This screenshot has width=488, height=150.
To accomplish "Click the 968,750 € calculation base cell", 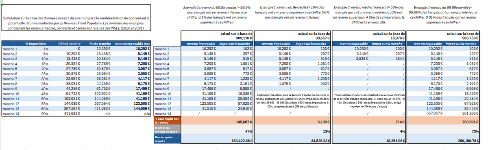I will tap(471, 38).
